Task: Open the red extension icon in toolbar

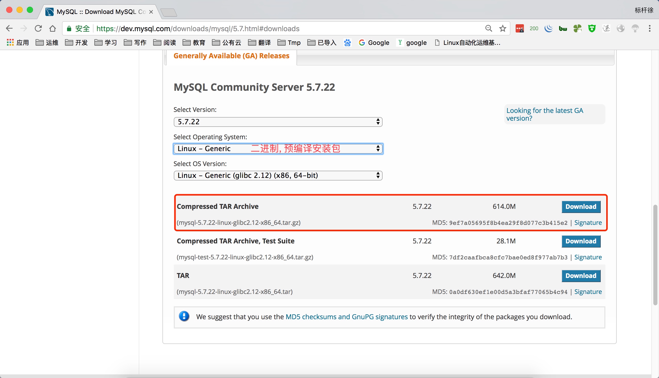Action: (x=520, y=28)
